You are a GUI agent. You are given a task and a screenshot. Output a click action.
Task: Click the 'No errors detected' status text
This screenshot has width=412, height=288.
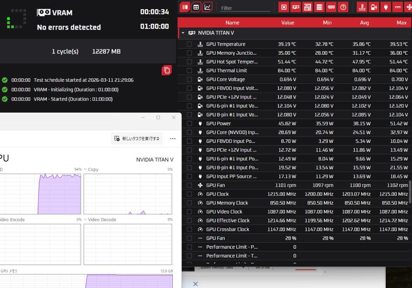pos(69,27)
